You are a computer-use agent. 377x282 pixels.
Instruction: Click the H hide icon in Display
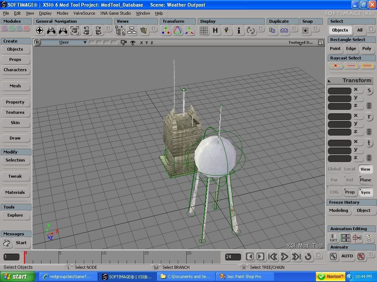pos(215,30)
